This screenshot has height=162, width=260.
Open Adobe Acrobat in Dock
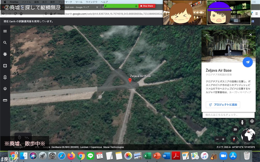pos(176,156)
